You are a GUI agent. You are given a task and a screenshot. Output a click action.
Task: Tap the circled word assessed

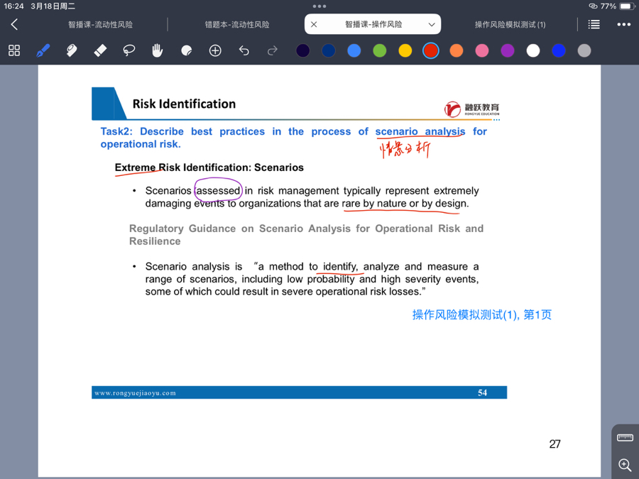[219, 191]
